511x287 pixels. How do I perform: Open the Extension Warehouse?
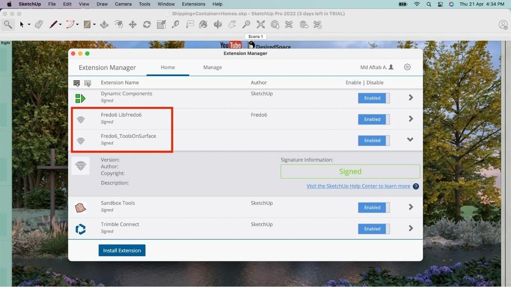(x=289, y=25)
